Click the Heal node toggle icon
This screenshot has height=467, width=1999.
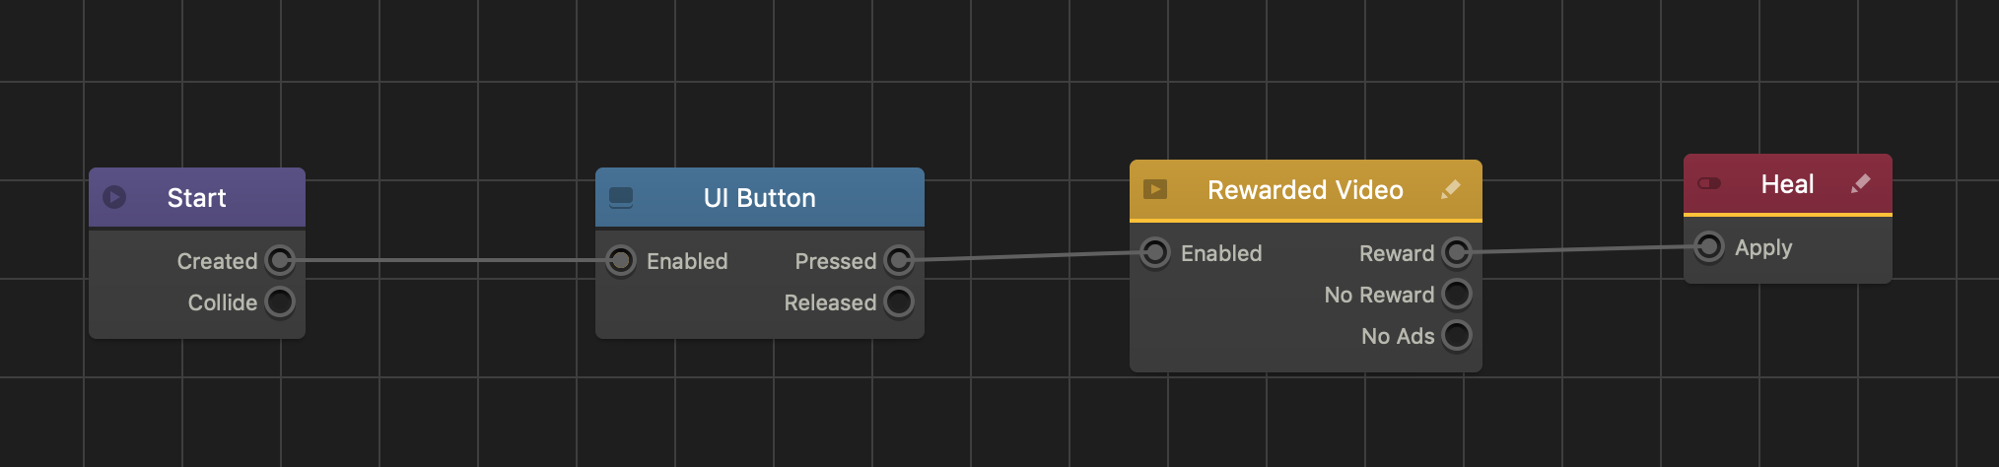point(1709,183)
